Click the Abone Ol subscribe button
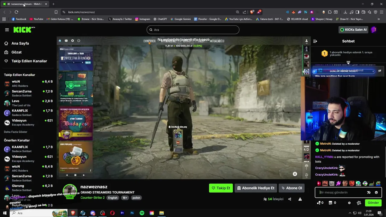386x217 pixels. coord(292,188)
